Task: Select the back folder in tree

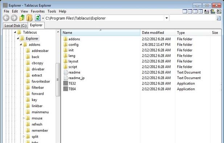Action: point(36,57)
